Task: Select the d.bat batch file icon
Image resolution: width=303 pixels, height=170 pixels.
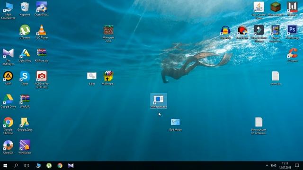Action: click(91, 78)
